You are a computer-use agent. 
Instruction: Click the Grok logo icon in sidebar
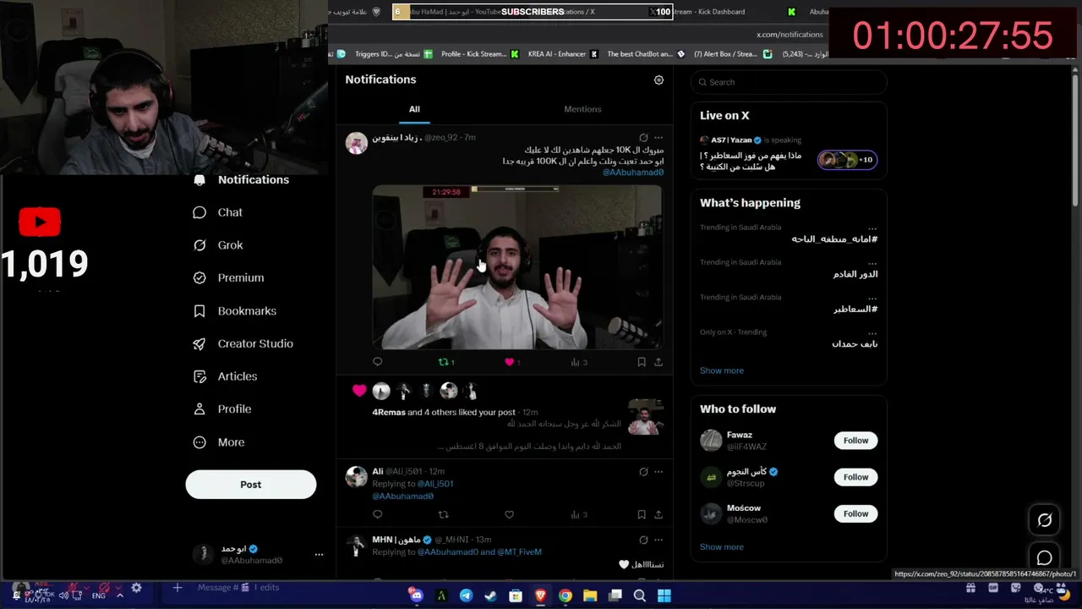[199, 245]
